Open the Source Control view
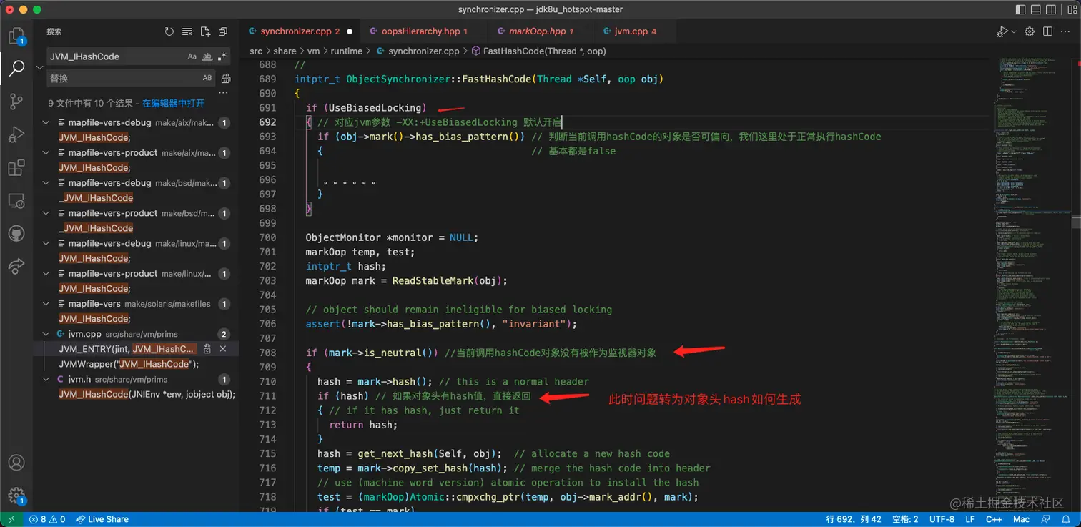The width and height of the screenshot is (1081, 527). [x=16, y=101]
